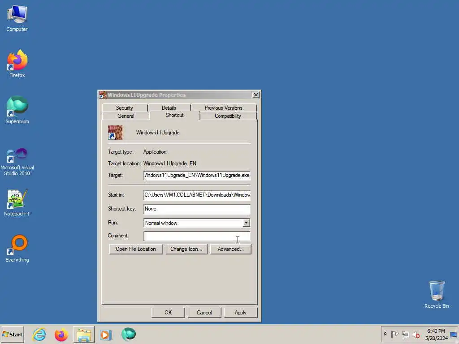Select the Firefox desktop shortcut
This screenshot has height=344, width=459.
point(17,64)
